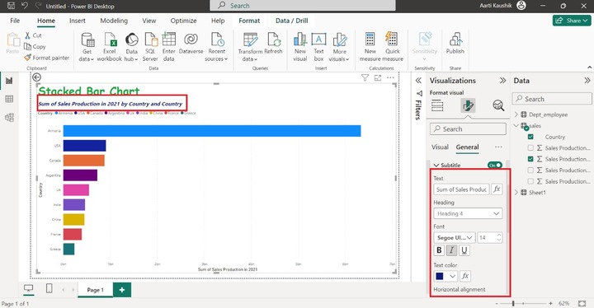Expand the Dept_employee table
Viewport: 594px width, 308px height.
pyautogui.click(x=516, y=114)
